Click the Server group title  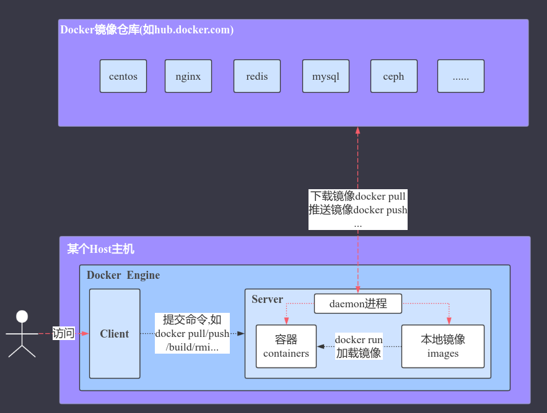pos(267,299)
